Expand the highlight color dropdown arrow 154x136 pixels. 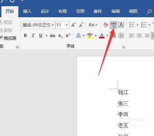96,36
